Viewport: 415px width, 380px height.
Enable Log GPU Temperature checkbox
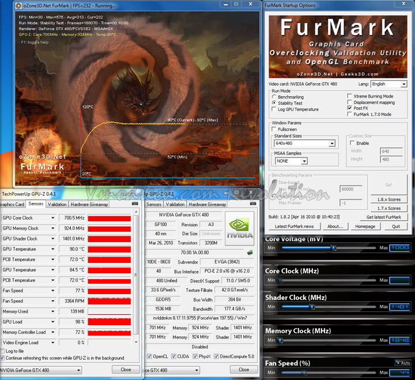click(274, 109)
